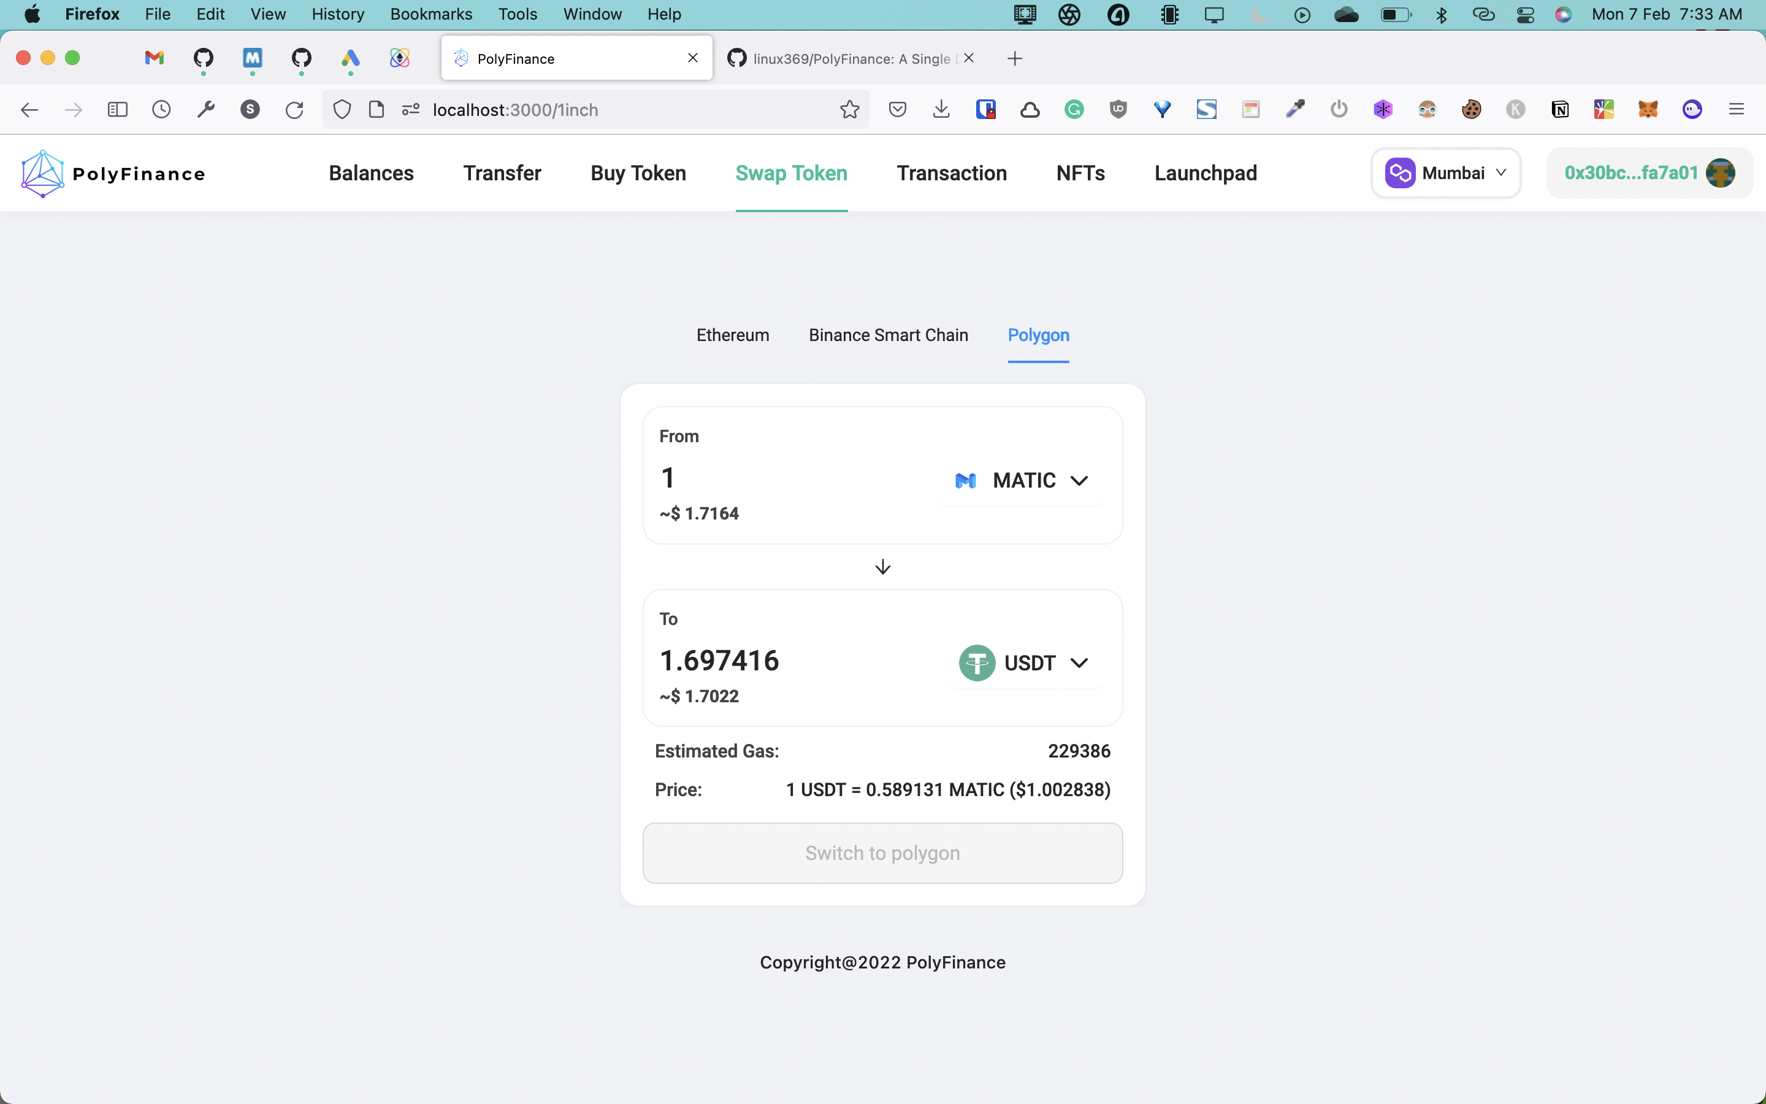This screenshot has width=1766, height=1104.
Task: Click the browser back arrow
Action: pos(29,110)
